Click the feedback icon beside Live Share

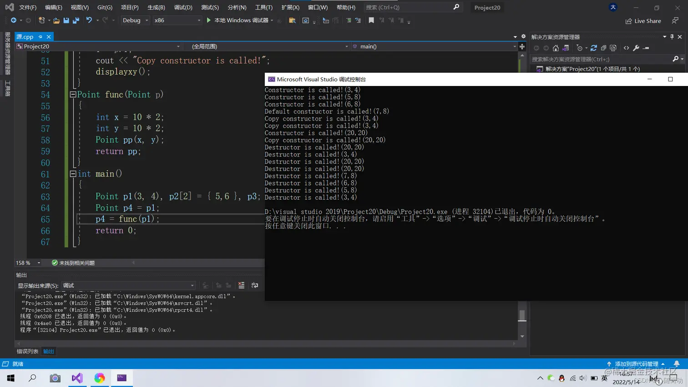point(675,20)
